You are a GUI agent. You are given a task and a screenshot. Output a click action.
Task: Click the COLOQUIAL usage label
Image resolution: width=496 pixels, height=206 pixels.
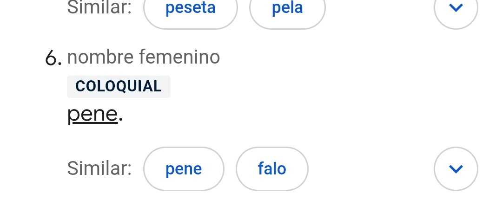119,87
